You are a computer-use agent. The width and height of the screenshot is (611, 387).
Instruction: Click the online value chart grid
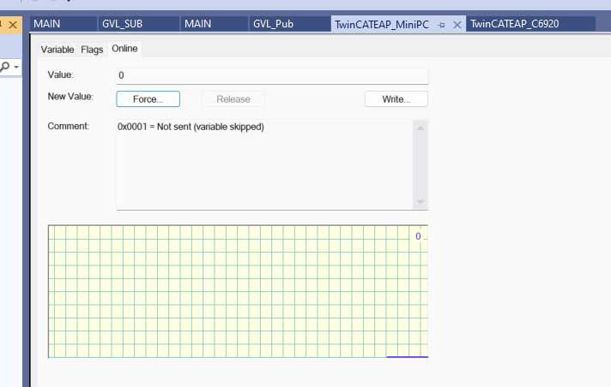click(x=238, y=291)
